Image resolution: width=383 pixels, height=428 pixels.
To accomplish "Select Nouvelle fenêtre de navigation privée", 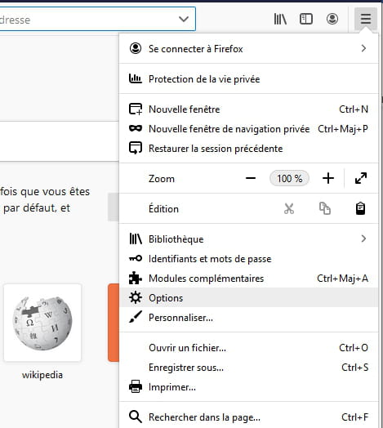I will (x=249, y=129).
